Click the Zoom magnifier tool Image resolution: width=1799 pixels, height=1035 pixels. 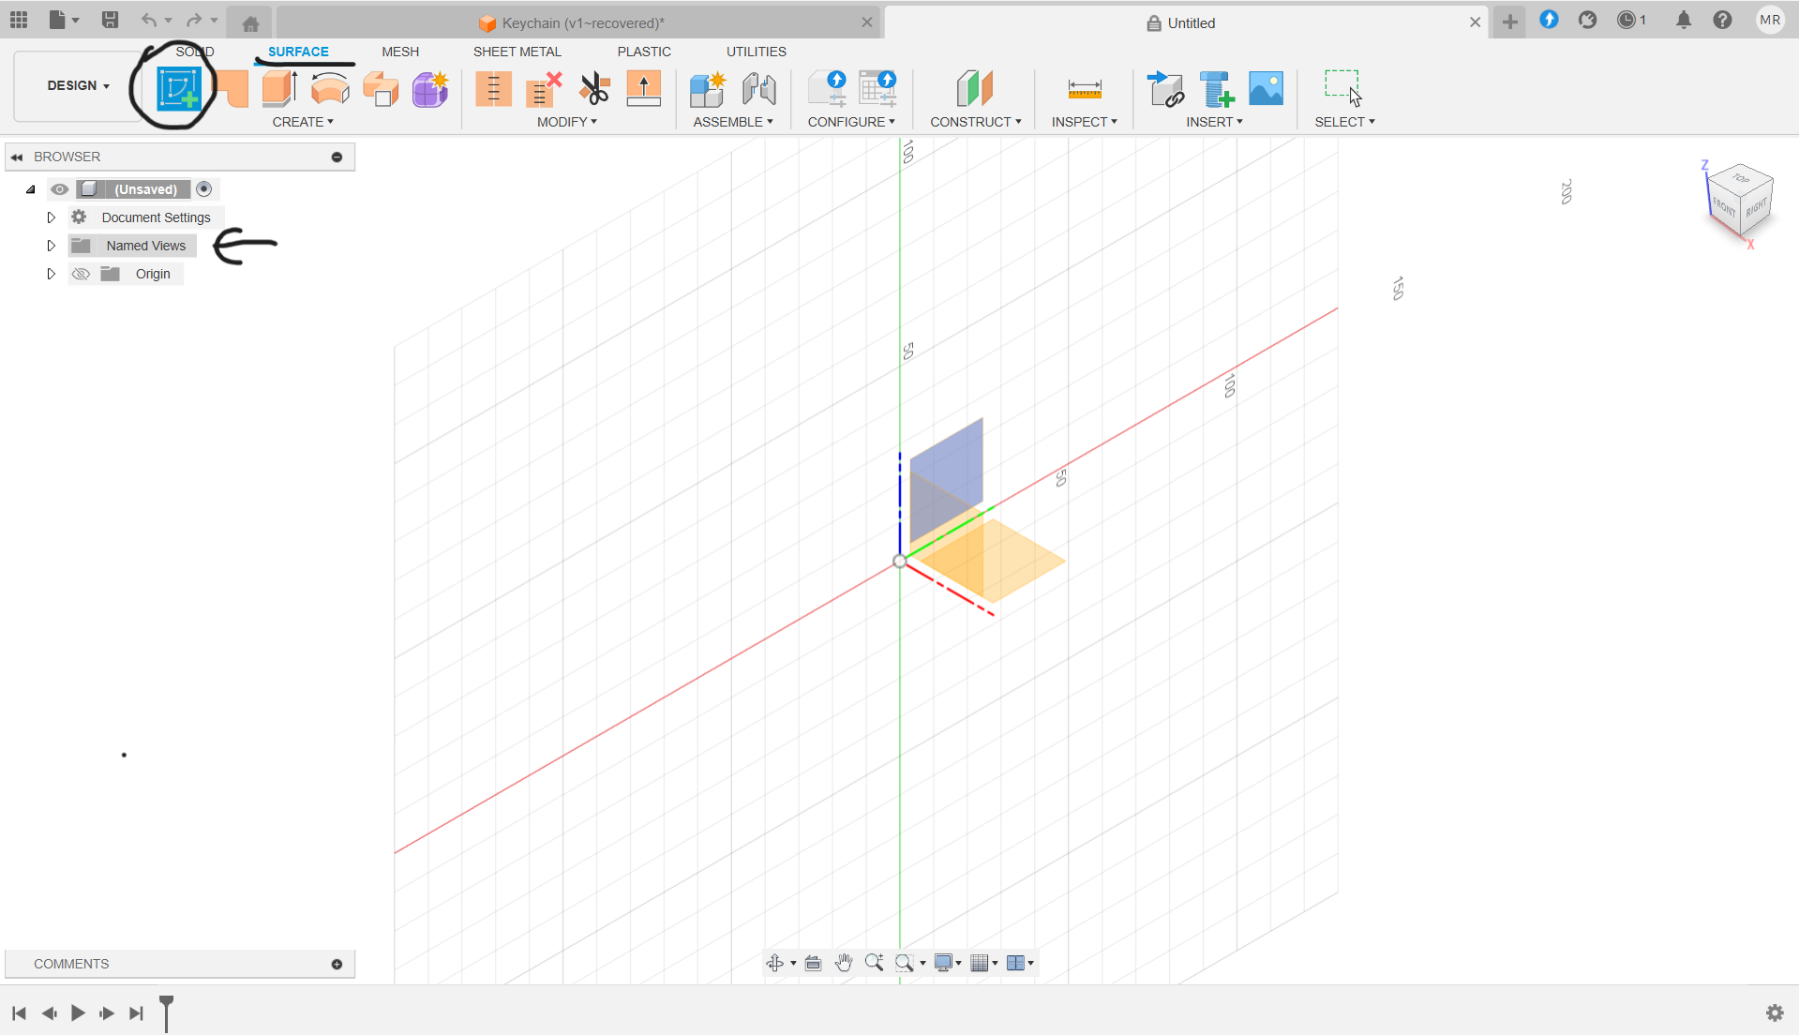coord(874,963)
